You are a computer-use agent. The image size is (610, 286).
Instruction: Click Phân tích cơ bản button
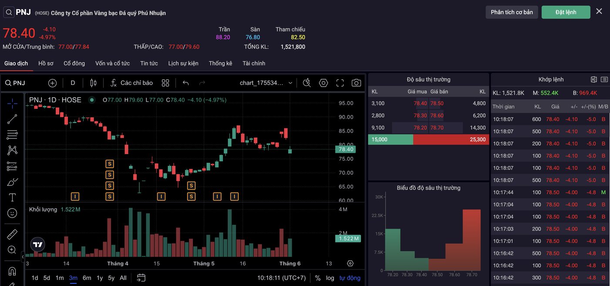tap(512, 12)
